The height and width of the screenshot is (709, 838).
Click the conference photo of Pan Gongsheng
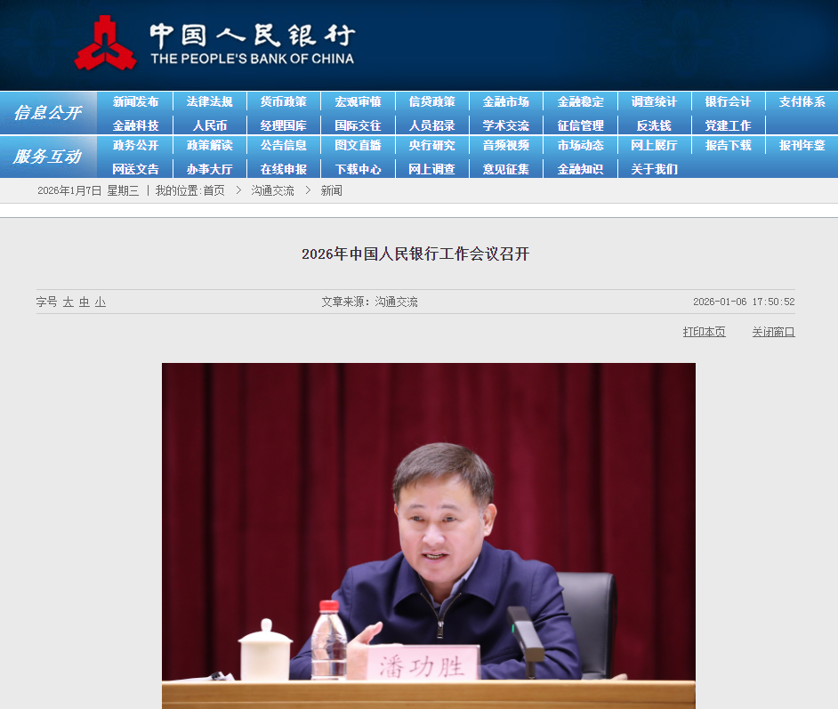[x=427, y=534]
